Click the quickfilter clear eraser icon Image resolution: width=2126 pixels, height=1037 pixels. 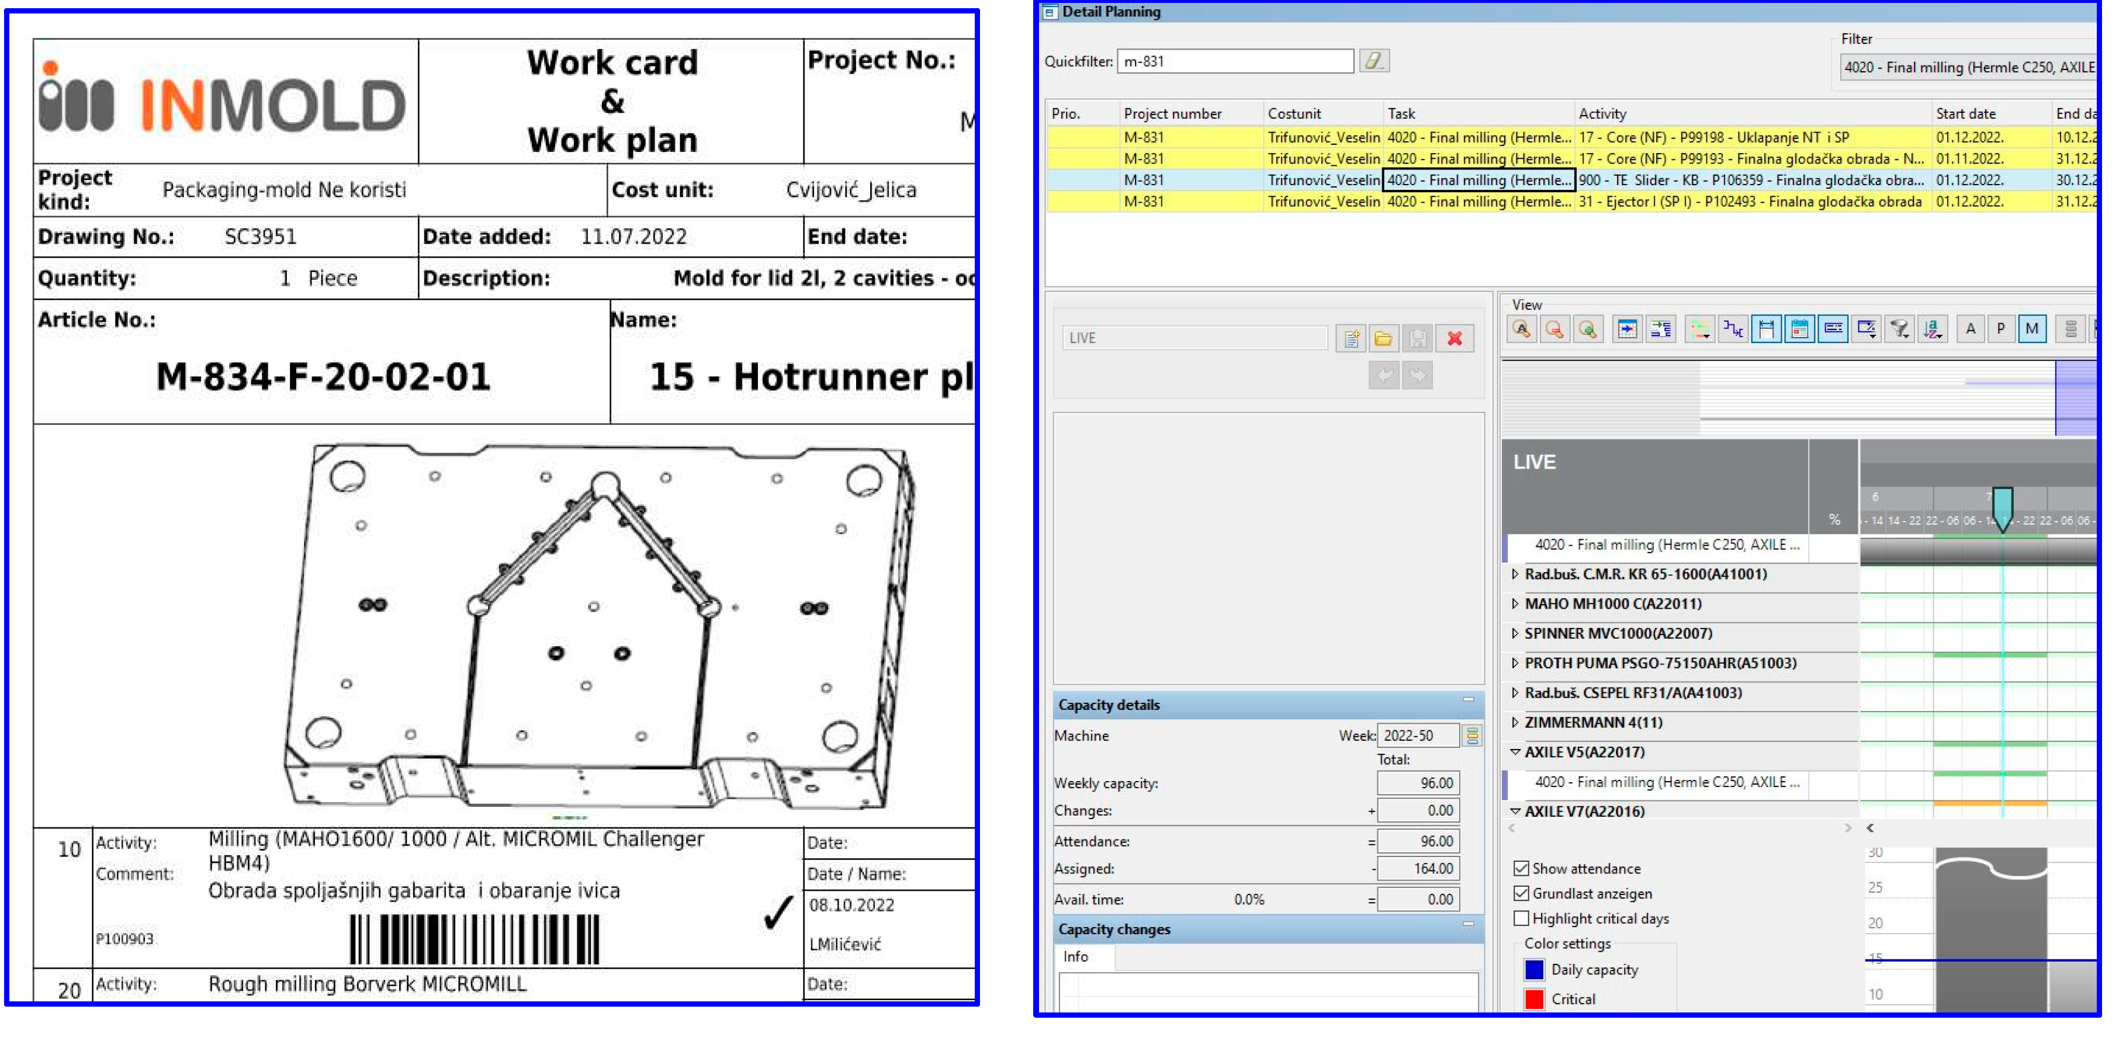coord(1373,60)
